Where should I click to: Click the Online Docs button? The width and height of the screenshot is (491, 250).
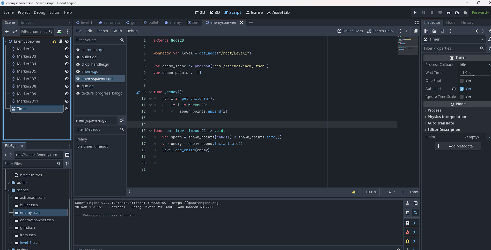pos(350,31)
